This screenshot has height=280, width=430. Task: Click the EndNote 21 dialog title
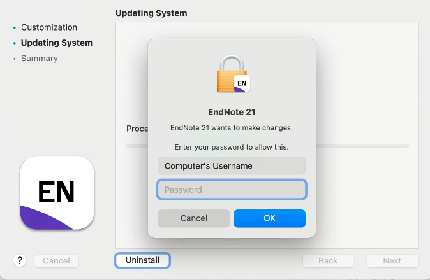[x=232, y=113]
